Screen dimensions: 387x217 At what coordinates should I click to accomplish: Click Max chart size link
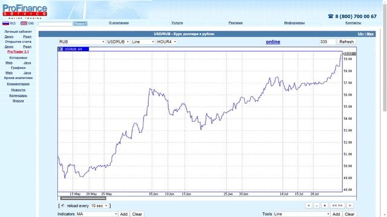pos(370,34)
